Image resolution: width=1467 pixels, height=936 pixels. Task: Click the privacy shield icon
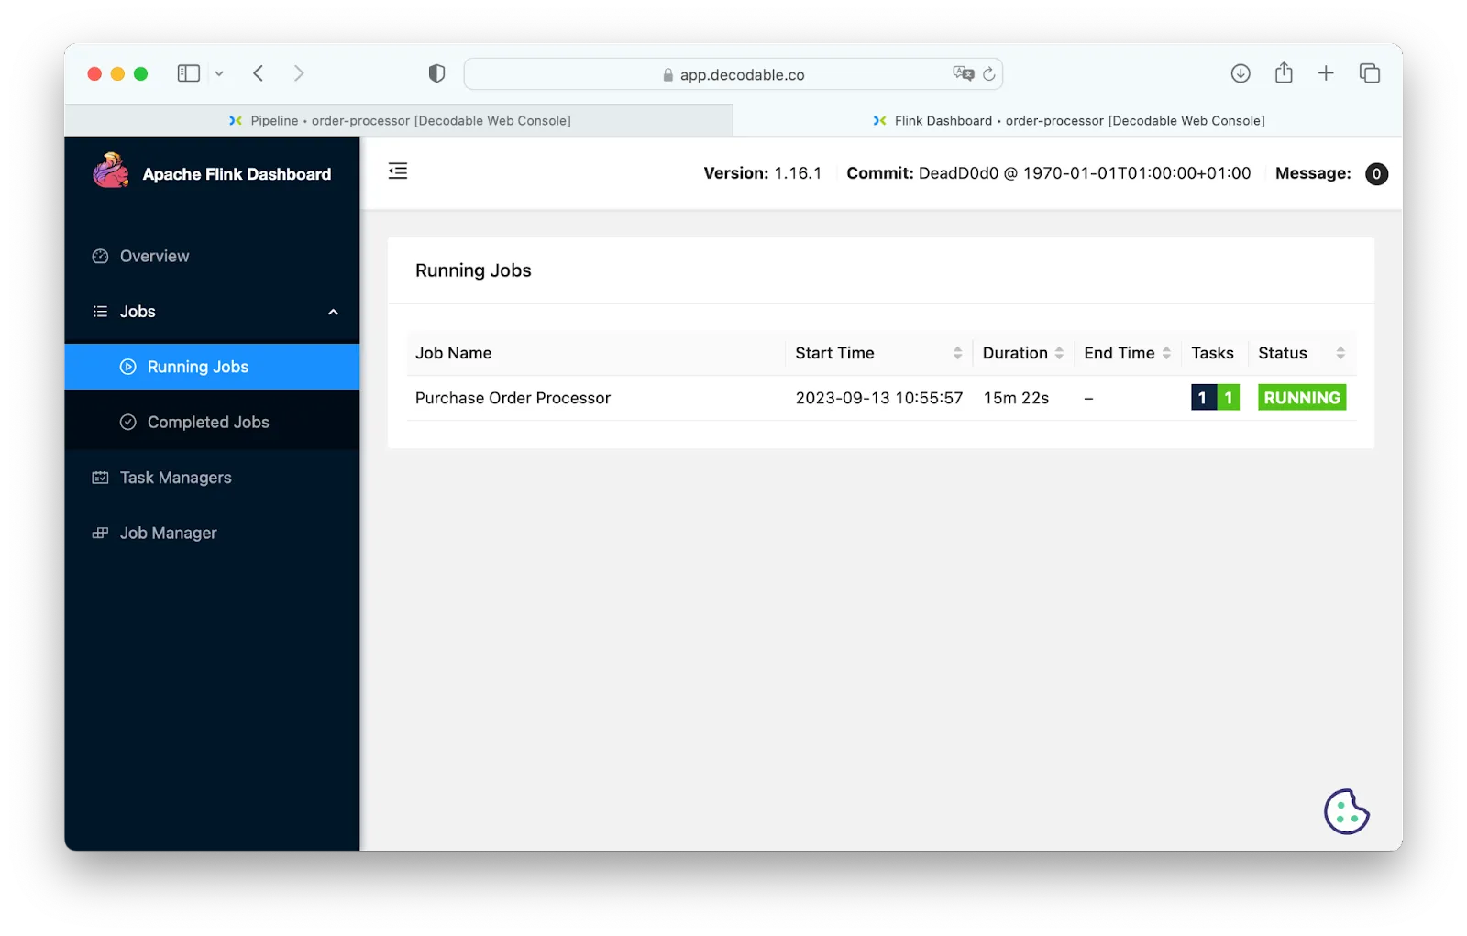click(436, 73)
